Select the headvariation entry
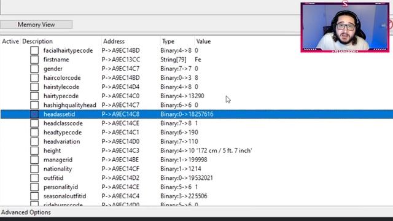This screenshot has height=221, width=393. pyautogui.click(x=61, y=142)
